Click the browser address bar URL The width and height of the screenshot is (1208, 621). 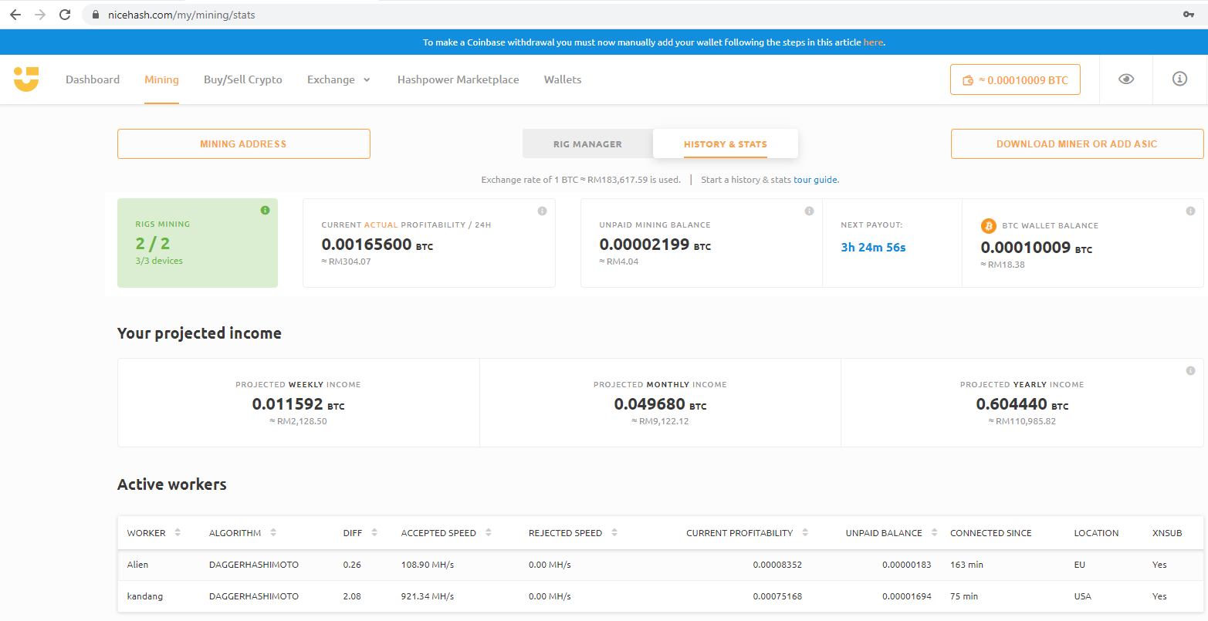(x=181, y=15)
